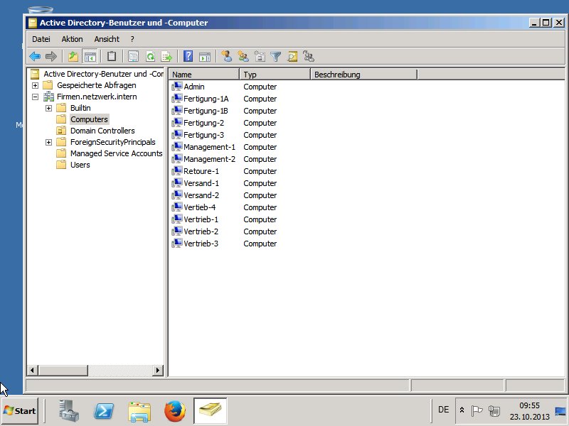569x426 pixels.
Task: Click the refresh icon in the toolbar
Action: click(150, 57)
